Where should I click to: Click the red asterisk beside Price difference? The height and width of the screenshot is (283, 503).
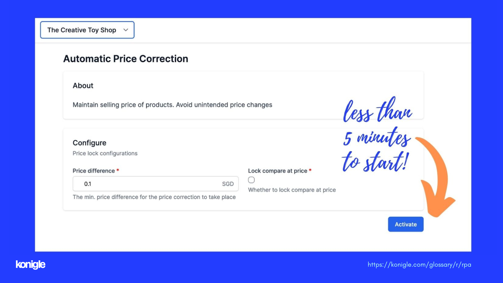click(x=118, y=170)
